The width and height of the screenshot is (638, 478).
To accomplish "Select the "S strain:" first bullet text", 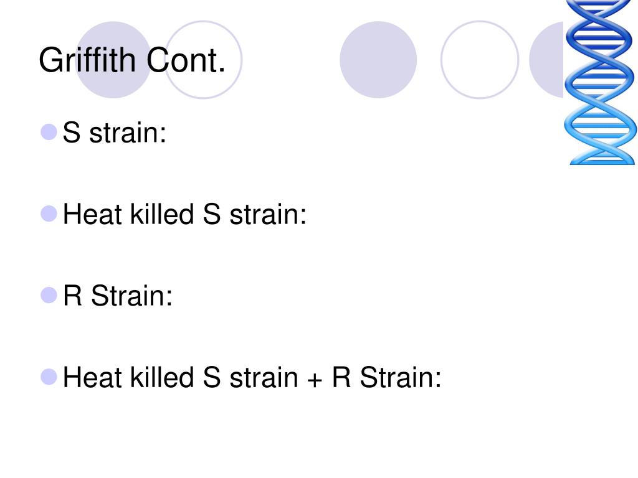I will [115, 133].
